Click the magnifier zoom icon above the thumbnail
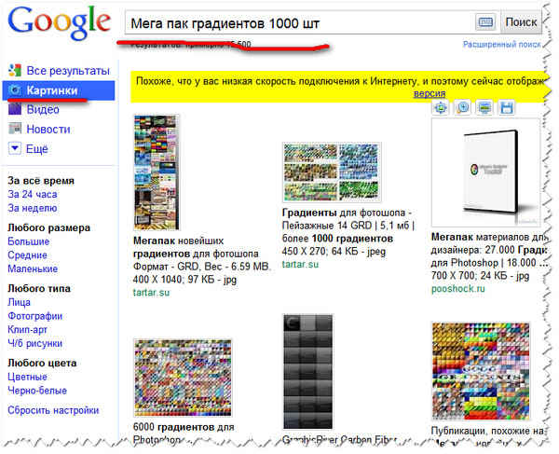The width and height of the screenshot is (559, 454). 463,108
